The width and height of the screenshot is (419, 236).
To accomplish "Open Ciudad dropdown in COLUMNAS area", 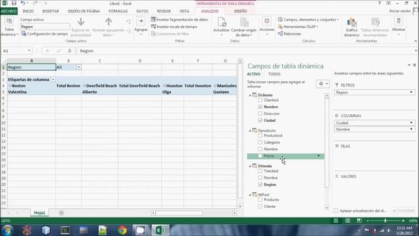I will (x=411, y=123).
